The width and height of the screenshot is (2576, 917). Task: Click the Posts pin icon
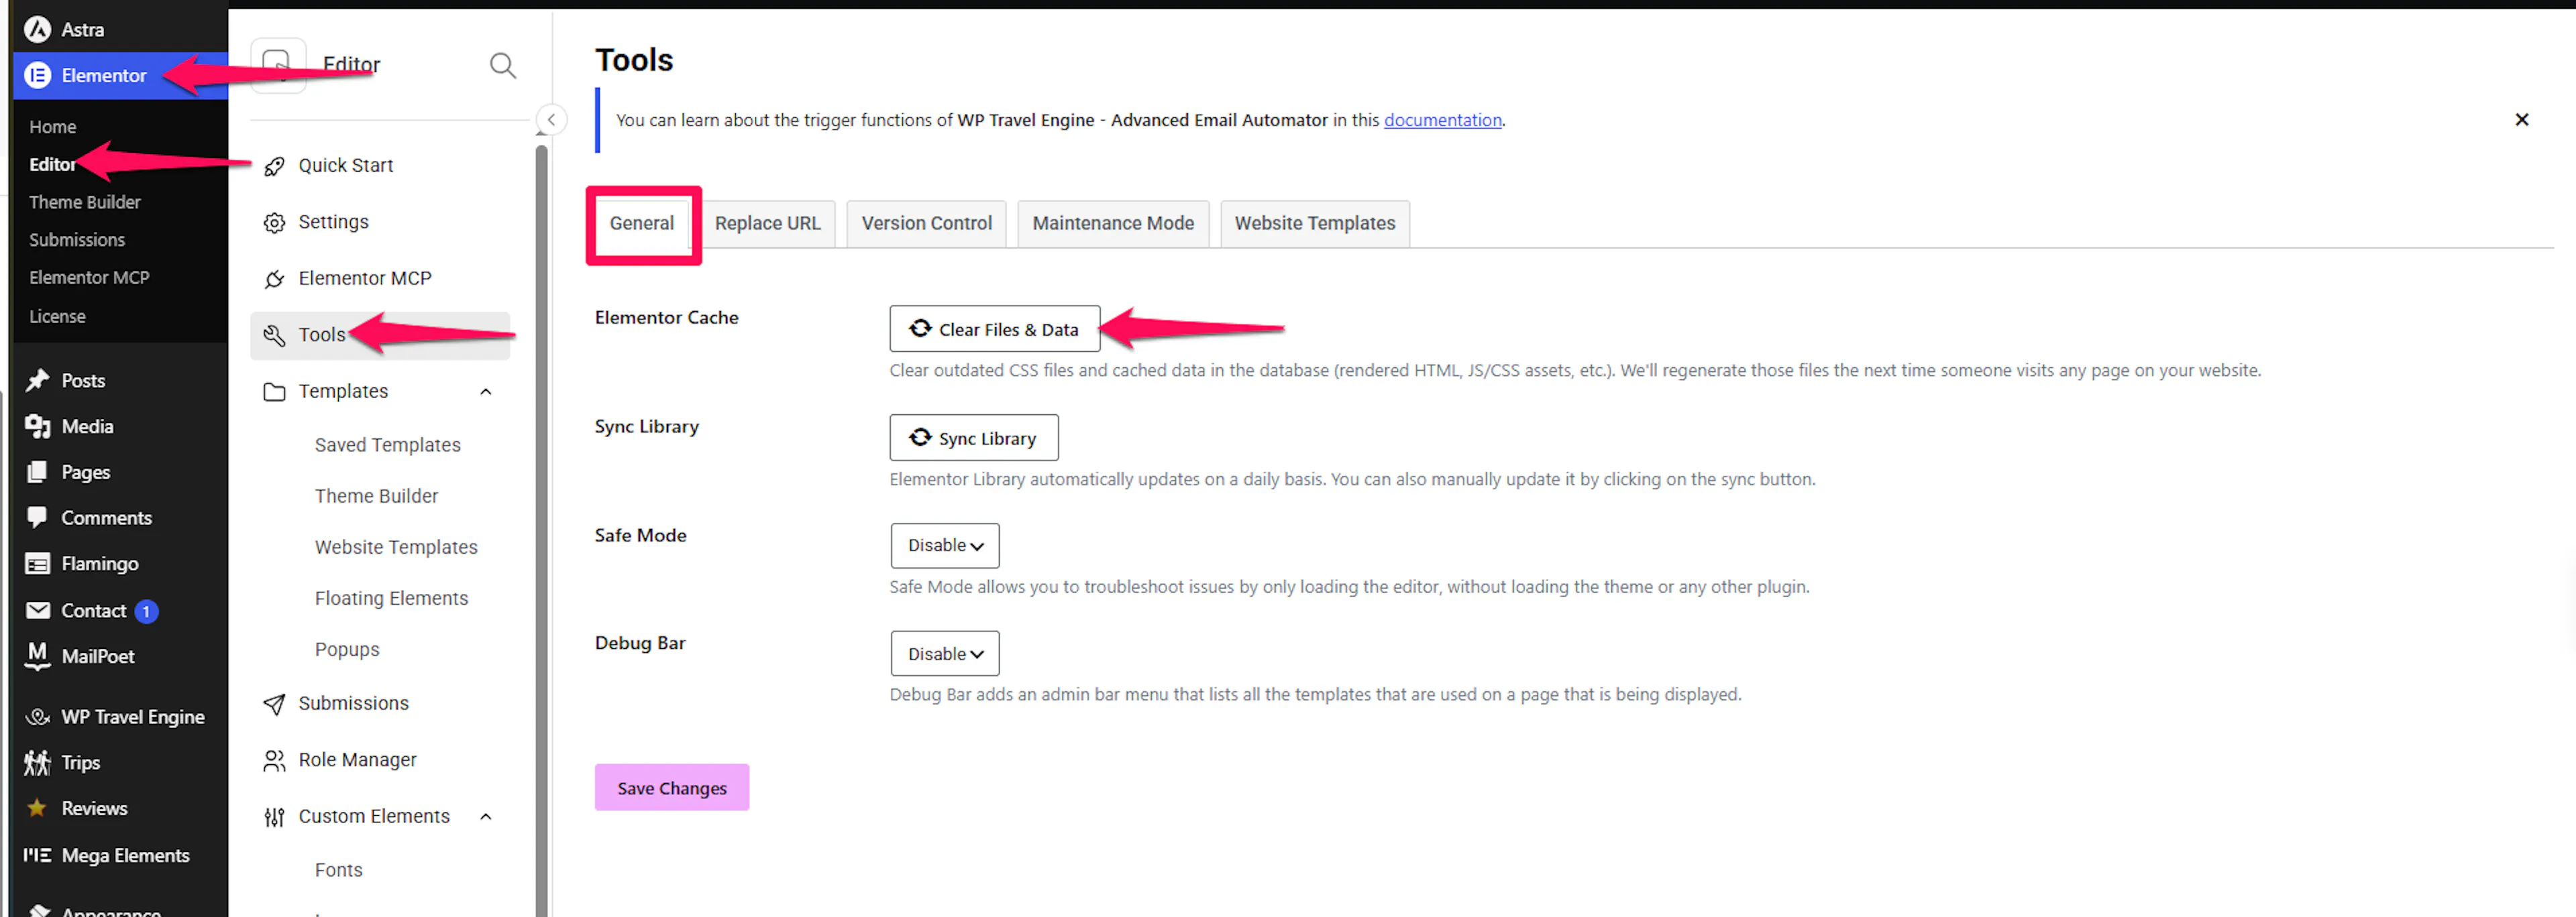(x=37, y=381)
